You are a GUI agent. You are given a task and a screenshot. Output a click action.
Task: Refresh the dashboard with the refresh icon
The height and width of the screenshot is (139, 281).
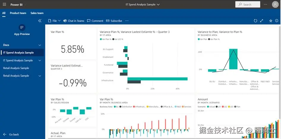[x=255, y=21]
